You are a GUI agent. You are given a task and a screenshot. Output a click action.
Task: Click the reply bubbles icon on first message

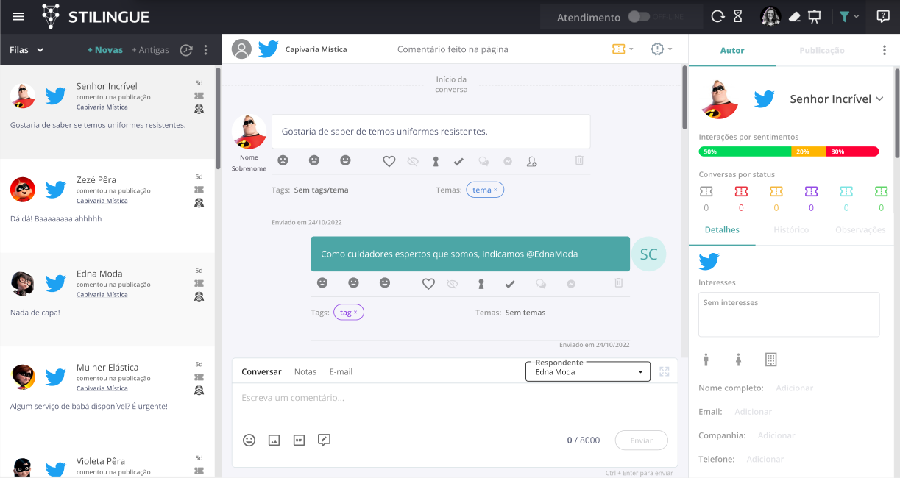pos(483,161)
